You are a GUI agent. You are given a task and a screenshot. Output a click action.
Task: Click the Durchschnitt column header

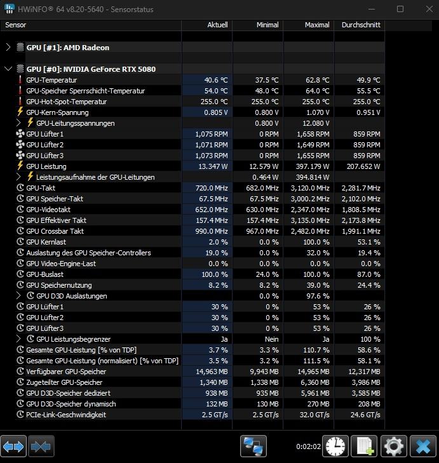pos(359,25)
